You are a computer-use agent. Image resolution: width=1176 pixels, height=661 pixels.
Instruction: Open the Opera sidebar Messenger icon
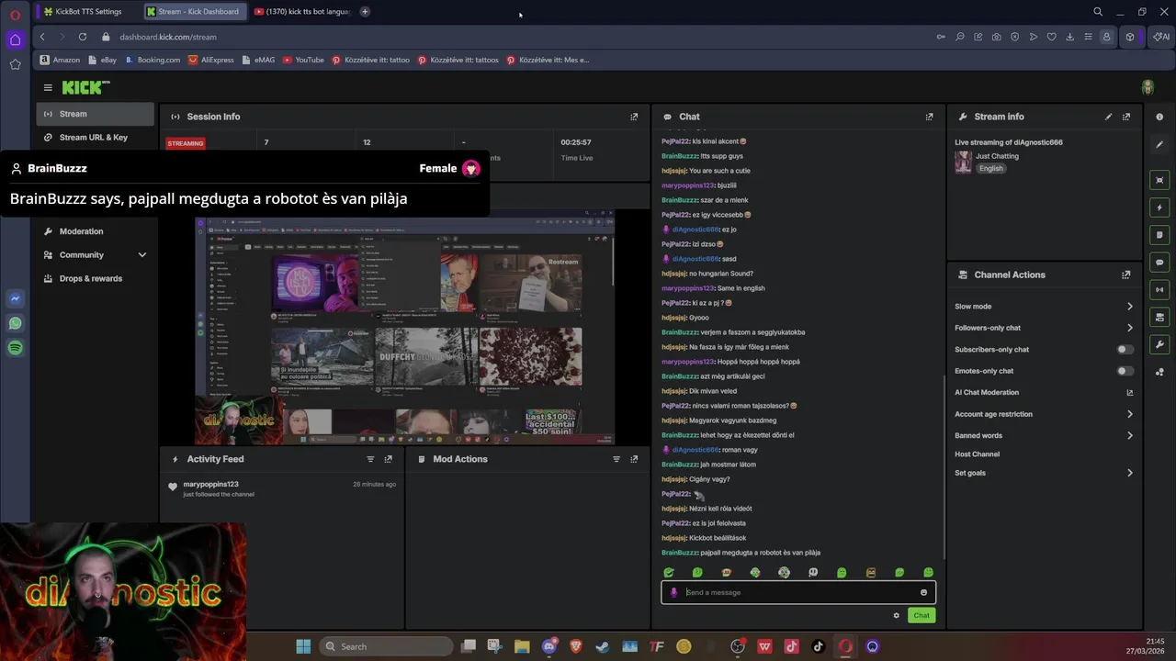(x=15, y=298)
